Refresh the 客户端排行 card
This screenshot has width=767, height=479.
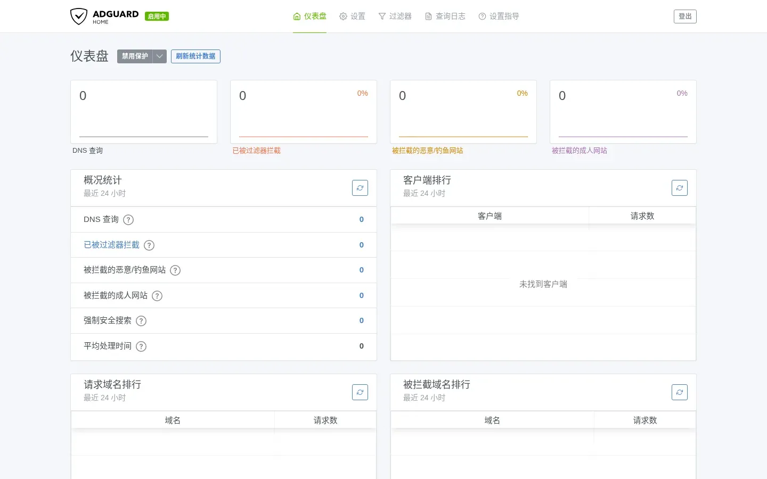coord(680,188)
